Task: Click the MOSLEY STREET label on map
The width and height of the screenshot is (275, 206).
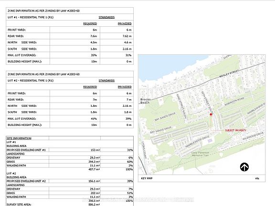Action: [229, 74]
